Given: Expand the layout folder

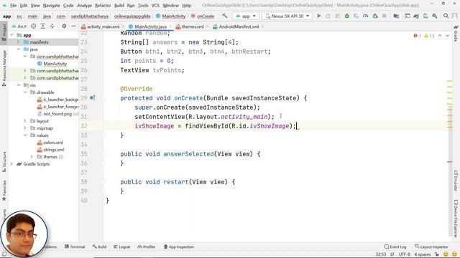Looking at the screenshot, I should (25, 121).
